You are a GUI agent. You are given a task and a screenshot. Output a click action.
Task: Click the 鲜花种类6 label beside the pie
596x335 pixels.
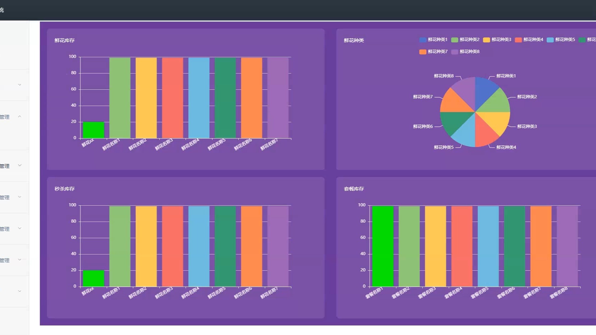423,126
